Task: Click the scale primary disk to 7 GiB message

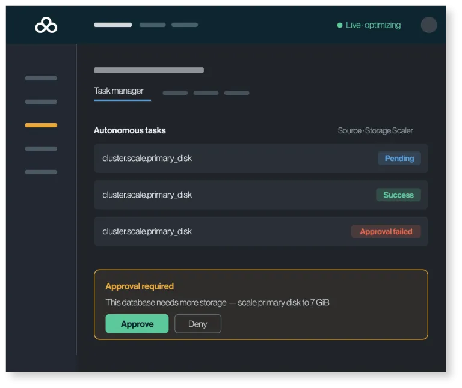Action: tap(217, 302)
